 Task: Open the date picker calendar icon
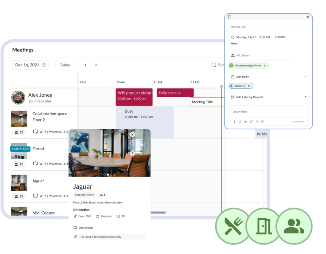coord(45,65)
